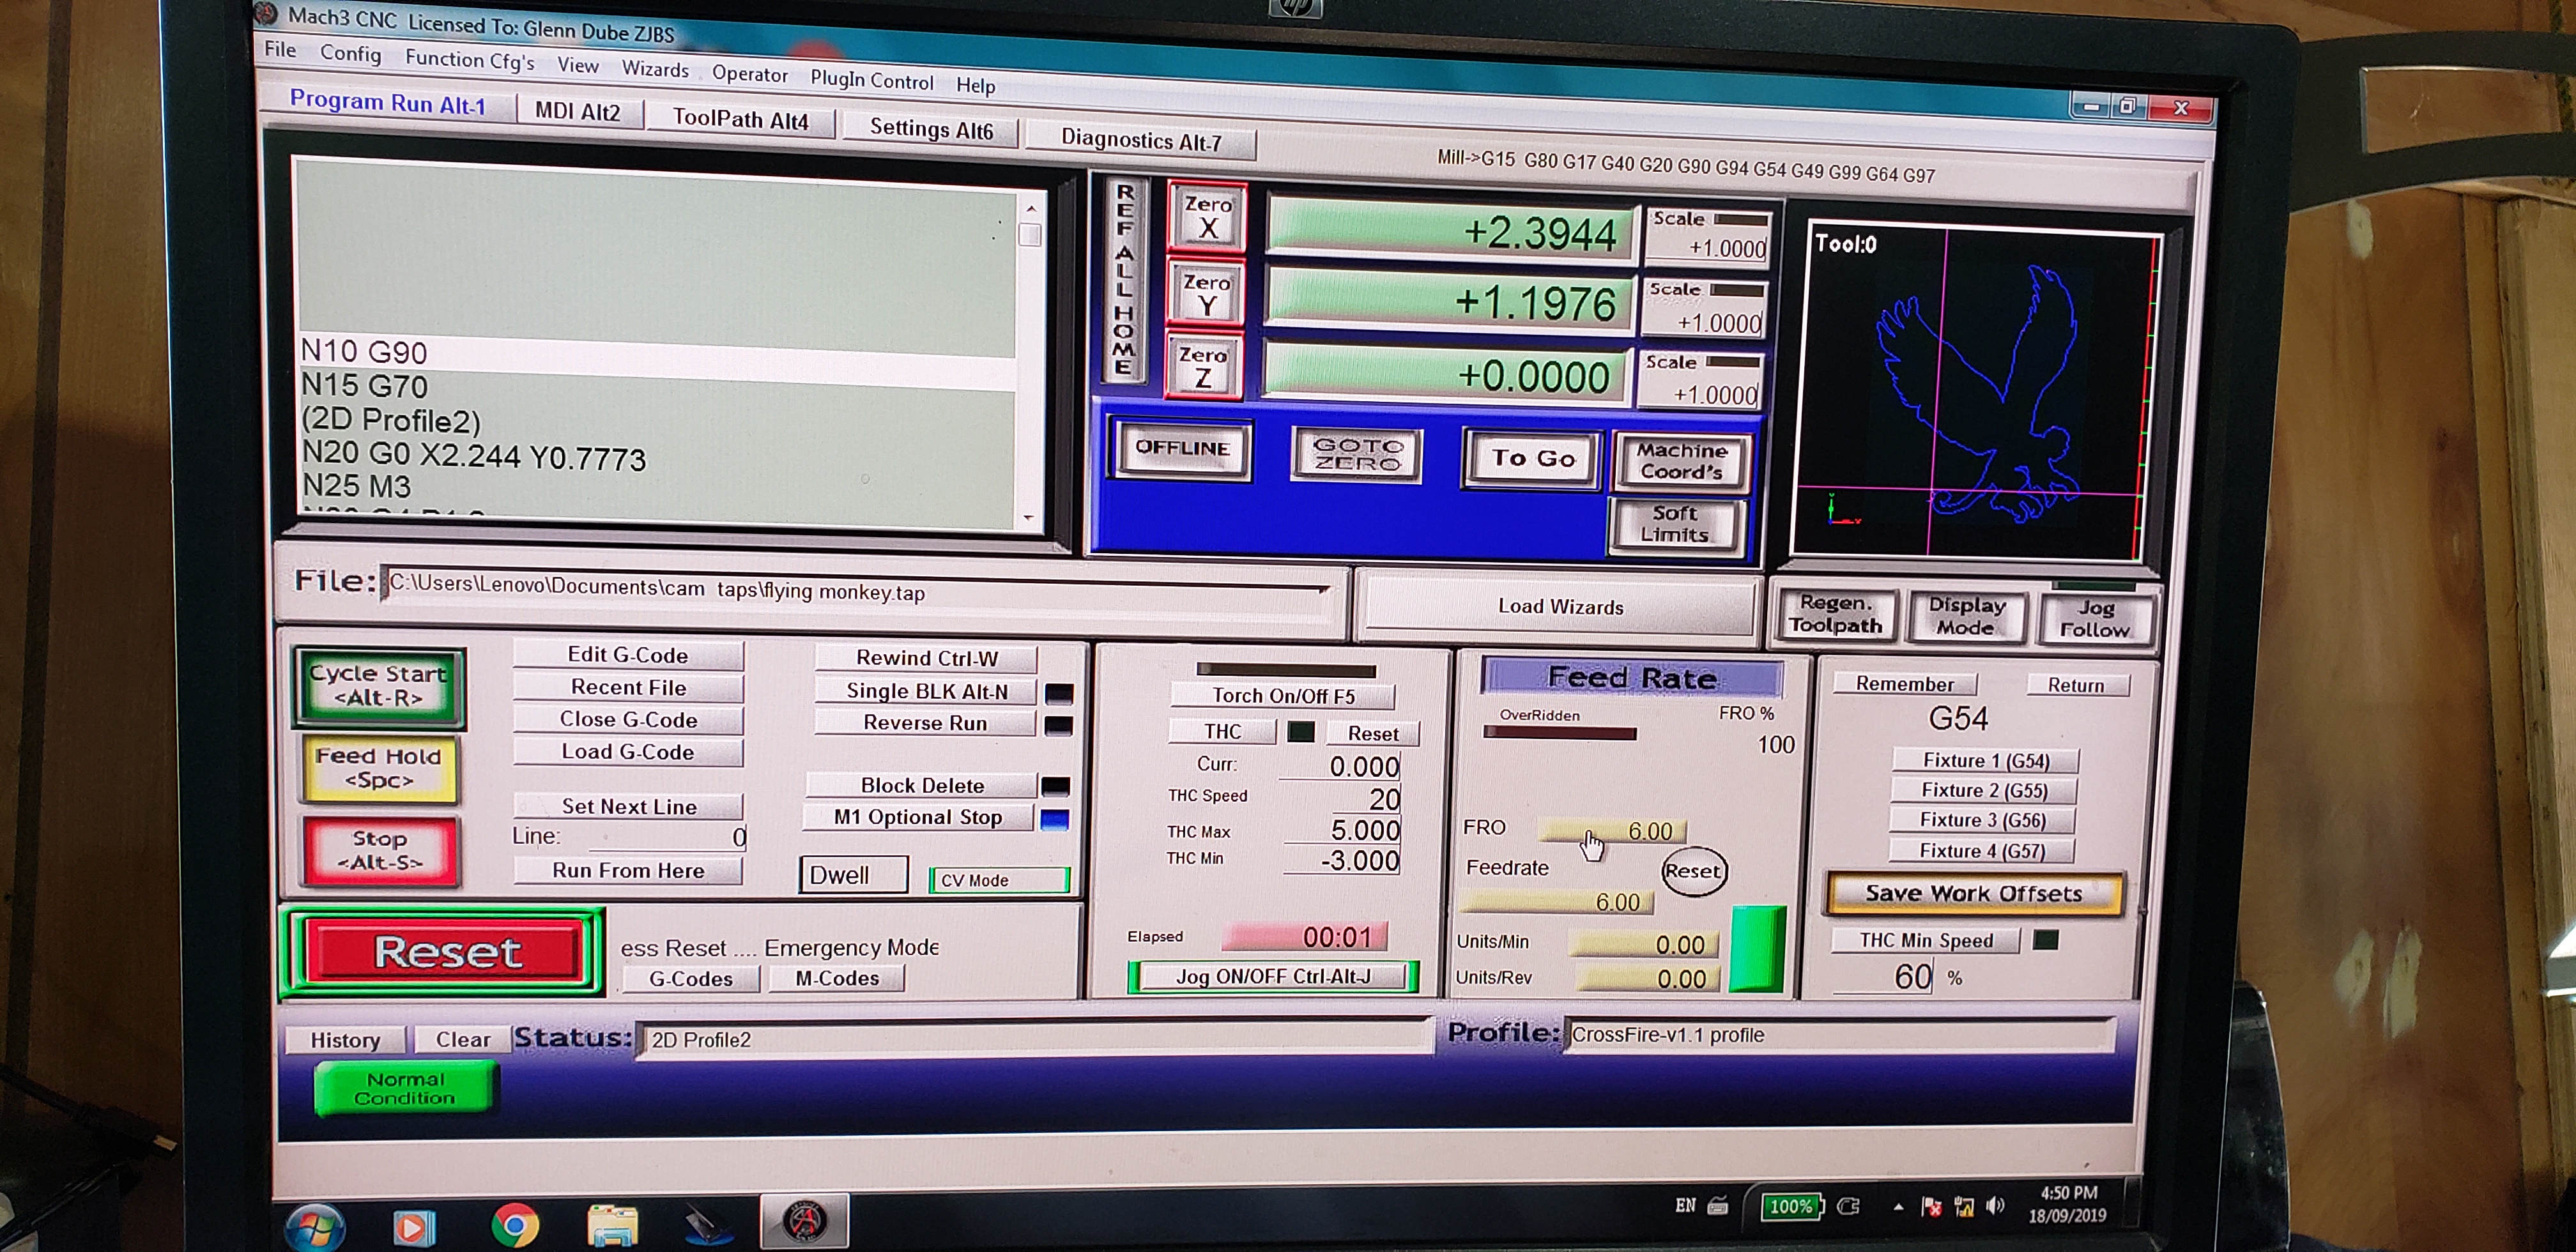Switch to ToolPath Alt4 tab
Screen dimensions: 2576x1252
coord(740,119)
